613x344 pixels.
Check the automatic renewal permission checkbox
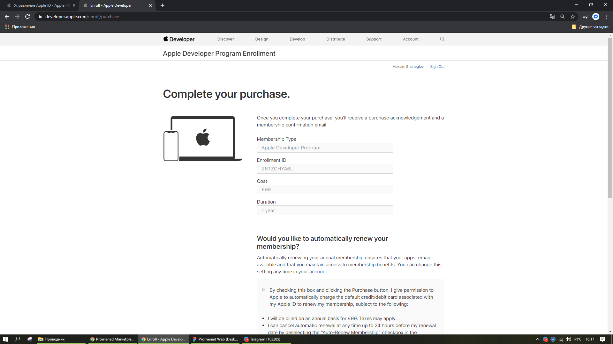(264, 290)
